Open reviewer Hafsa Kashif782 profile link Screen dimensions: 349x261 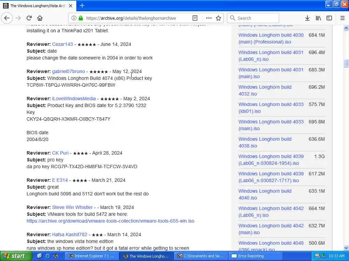(70, 234)
